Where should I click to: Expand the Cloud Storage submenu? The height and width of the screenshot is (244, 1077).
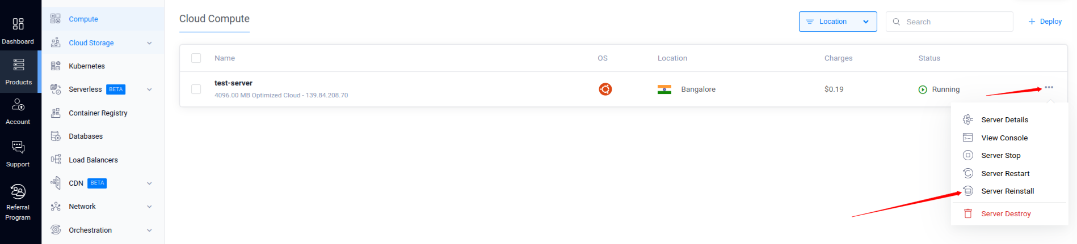(x=149, y=43)
